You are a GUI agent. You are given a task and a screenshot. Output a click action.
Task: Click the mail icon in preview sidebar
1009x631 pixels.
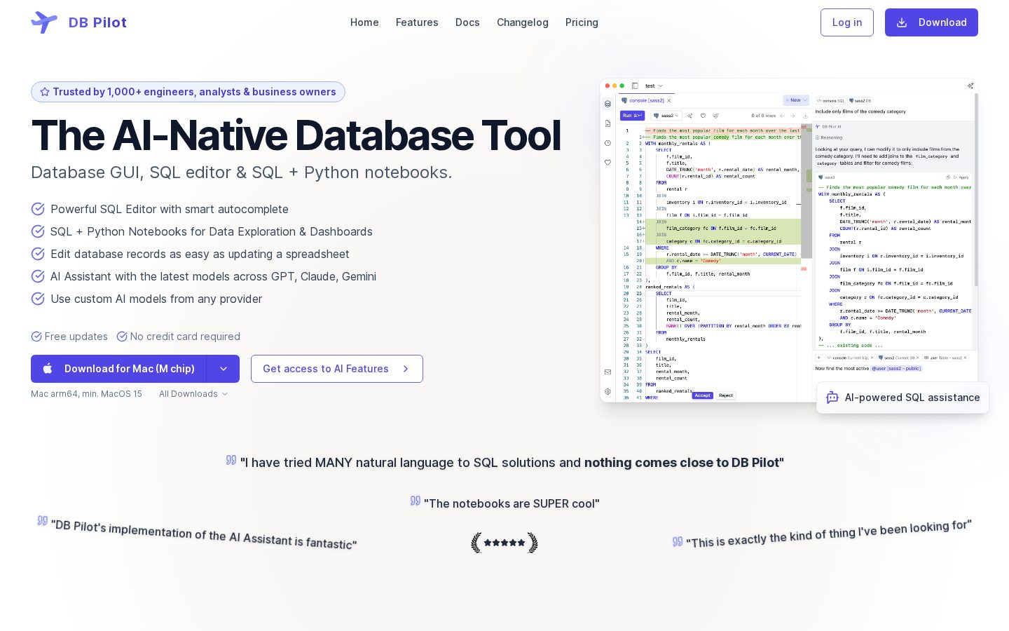(608, 372)
